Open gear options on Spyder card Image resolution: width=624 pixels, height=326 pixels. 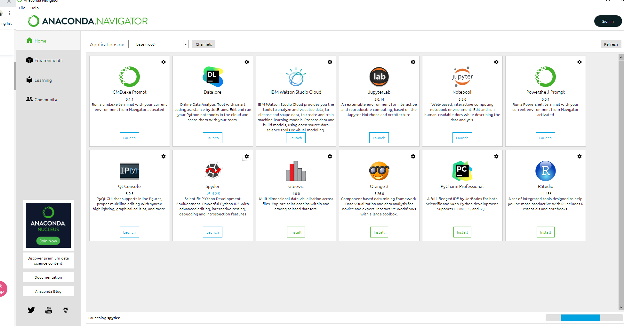pyautogui.click(x=247, y=156)
